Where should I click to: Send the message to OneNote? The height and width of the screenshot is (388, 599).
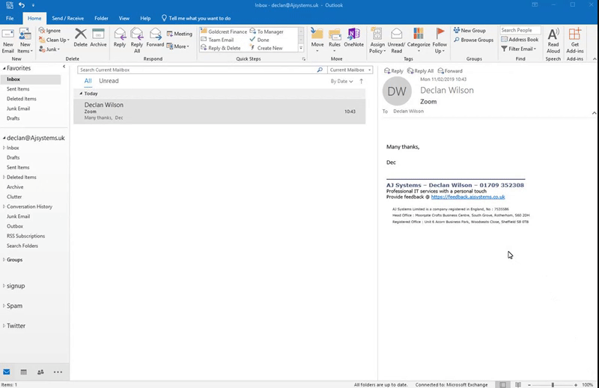[x=353, y=37]
